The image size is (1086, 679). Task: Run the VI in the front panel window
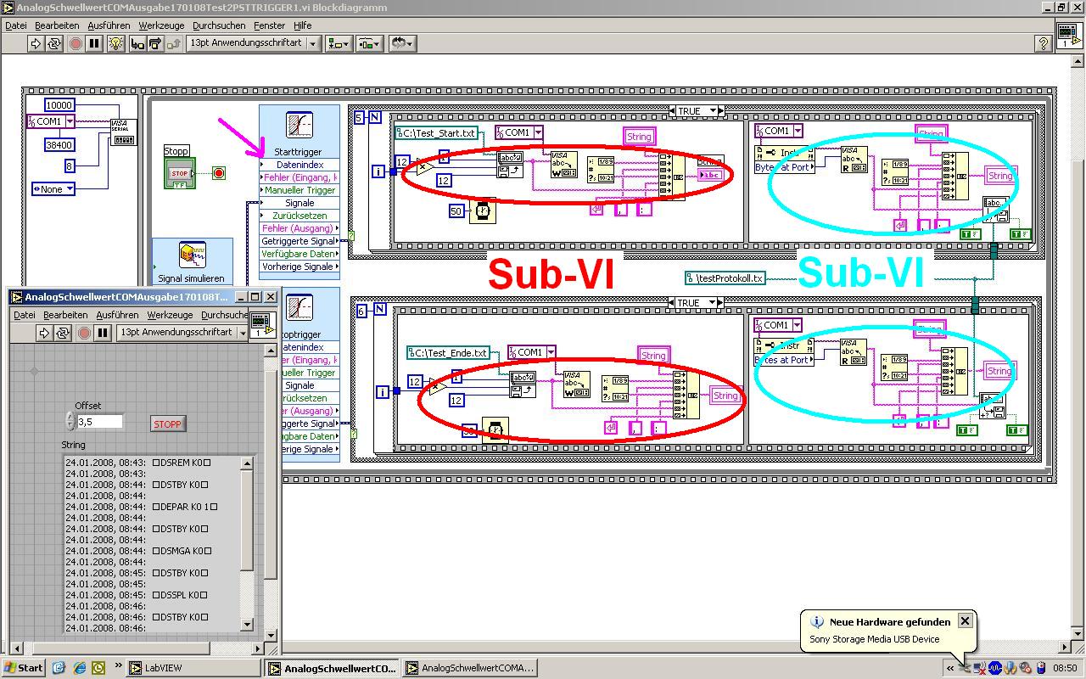[43, 333]
